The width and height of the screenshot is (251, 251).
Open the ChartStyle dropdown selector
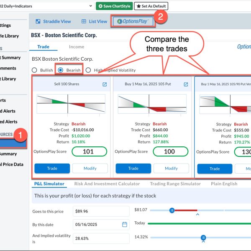point(46,6)
